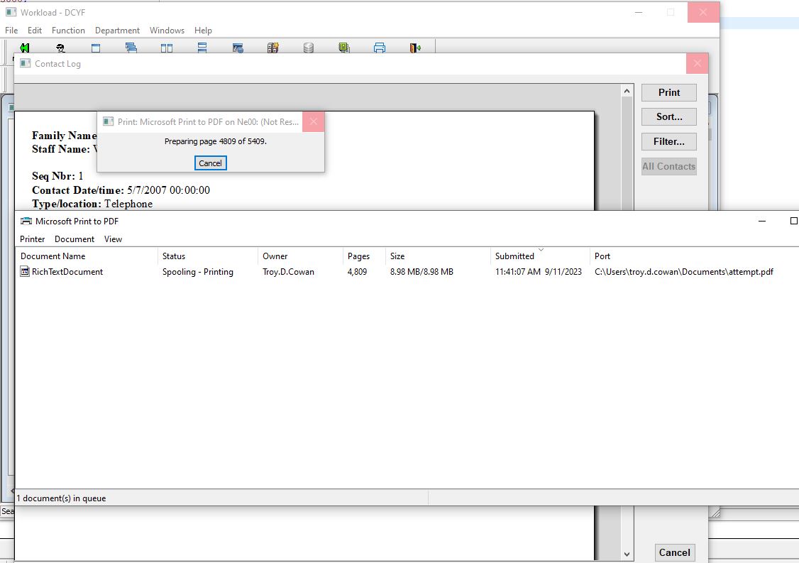Click the cascade windows toolbar icon
799x563 pixels.
click(131, 48)
